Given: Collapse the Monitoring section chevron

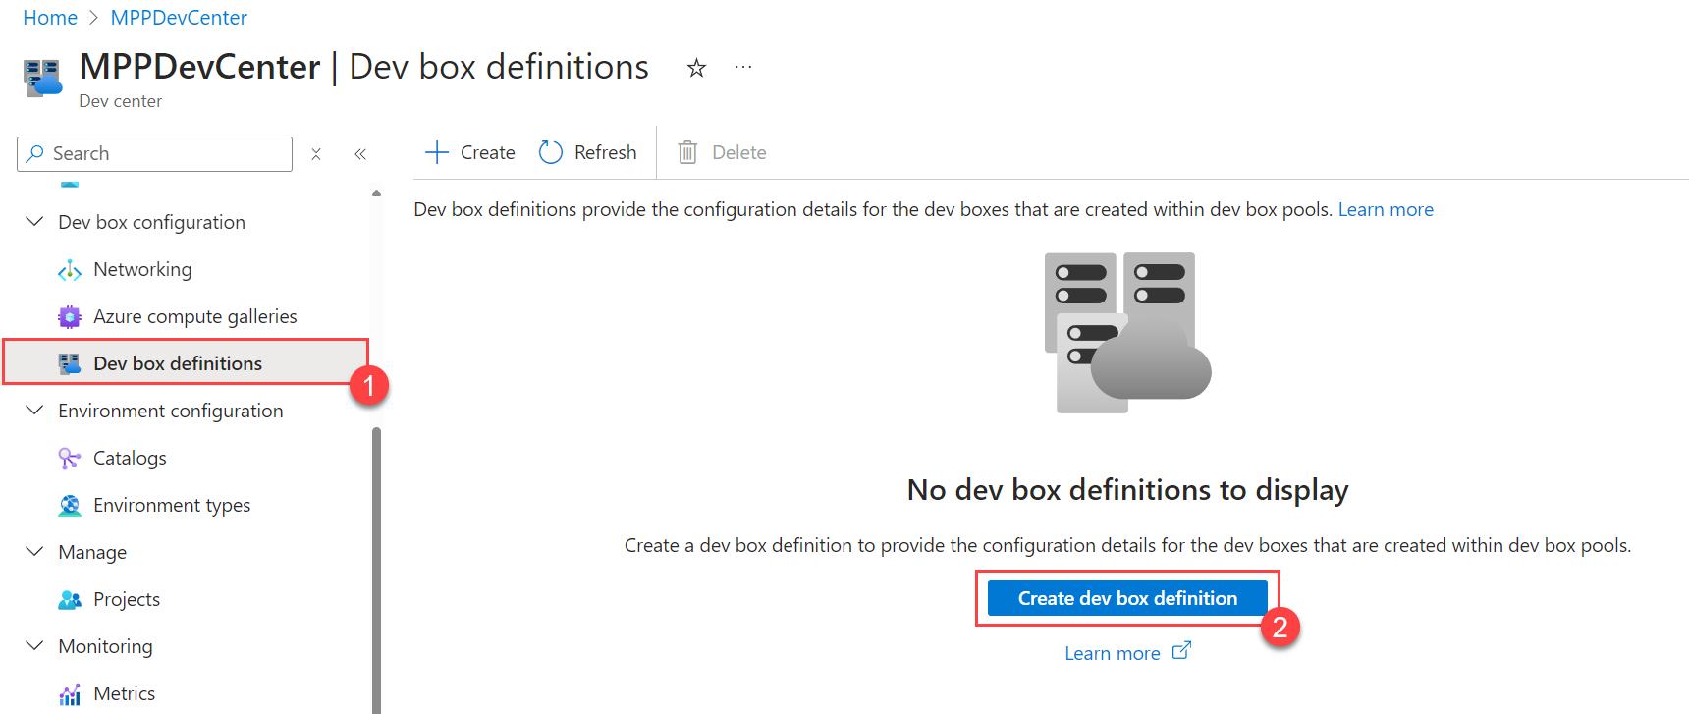Looking at the screenshot, I should tap(34, 646).
